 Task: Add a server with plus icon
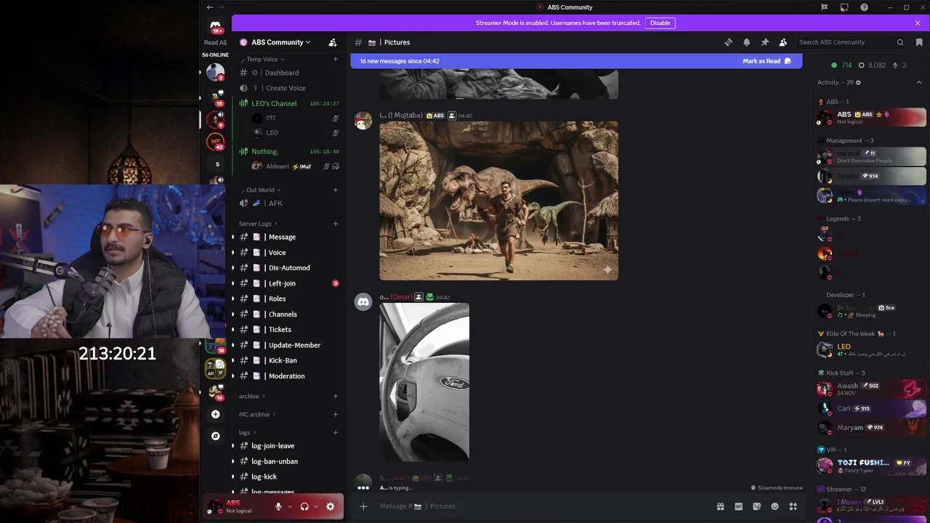coord(215,414)
